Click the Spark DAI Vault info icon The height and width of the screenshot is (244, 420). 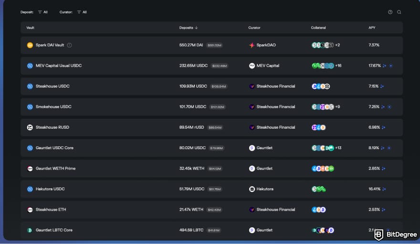pyautogui.click(x=69, y=45)
